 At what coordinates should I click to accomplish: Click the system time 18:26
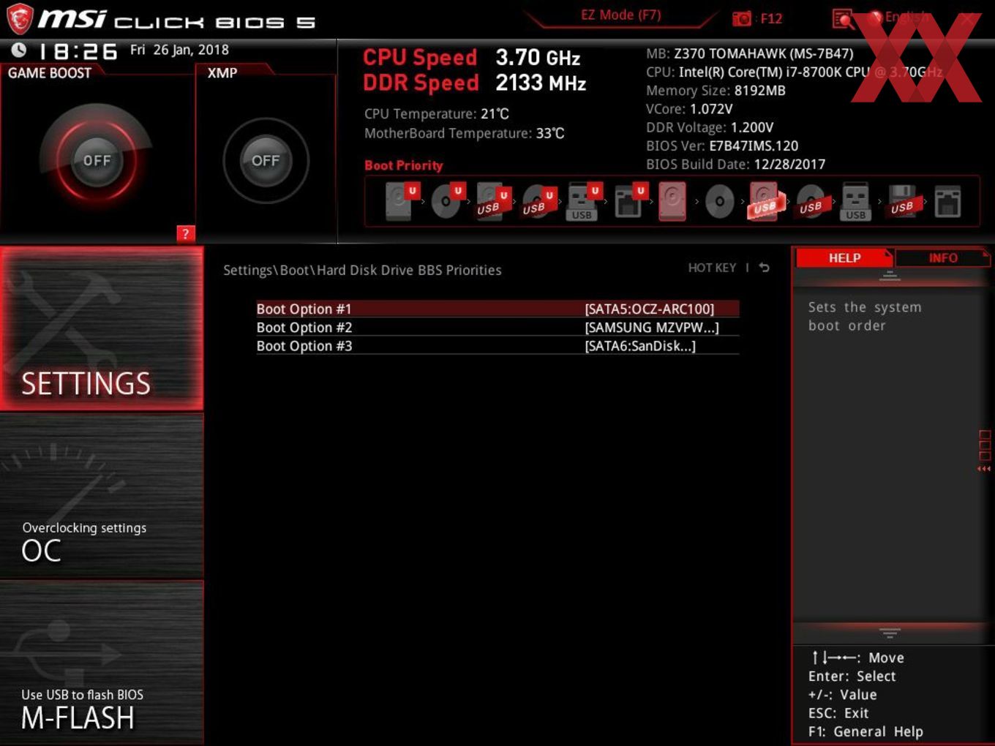pyautogui.click(x=78, y=51)
